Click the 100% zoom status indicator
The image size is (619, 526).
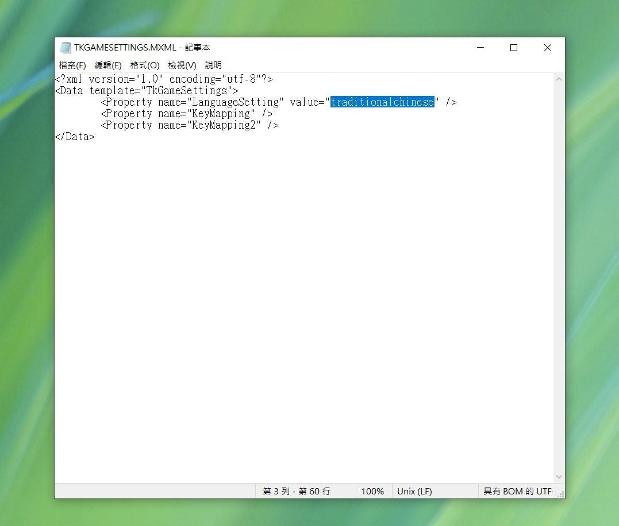pos(372,492)
